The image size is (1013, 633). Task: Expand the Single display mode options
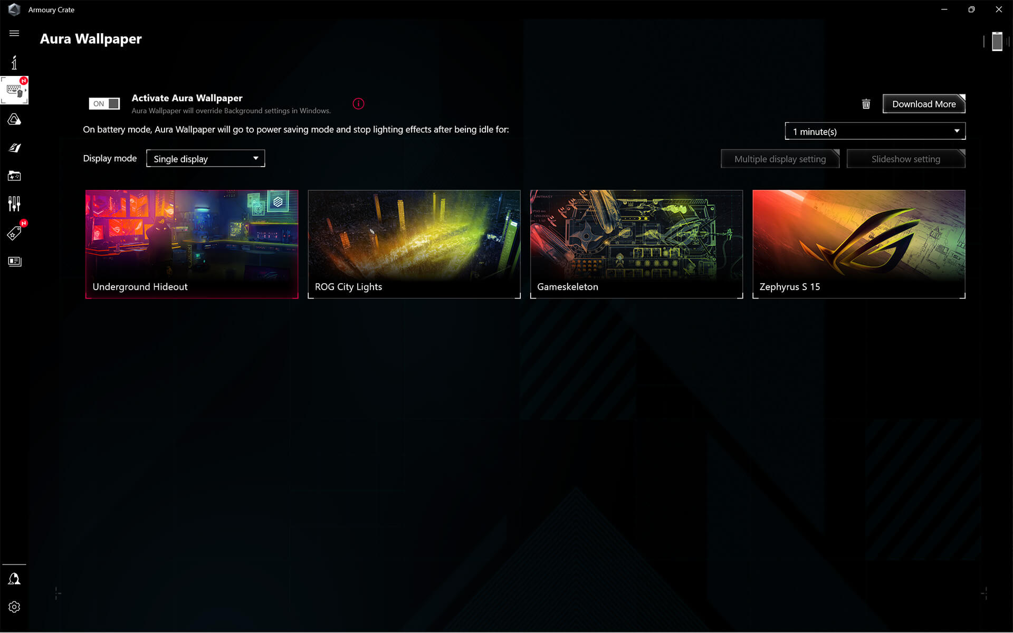255,158
